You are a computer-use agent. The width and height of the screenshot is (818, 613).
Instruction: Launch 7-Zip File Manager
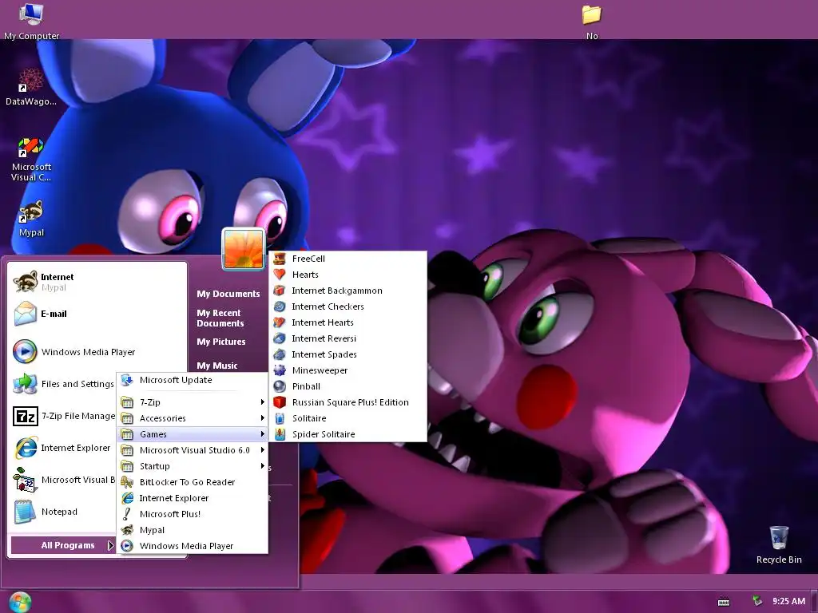(x=63, y=416)
